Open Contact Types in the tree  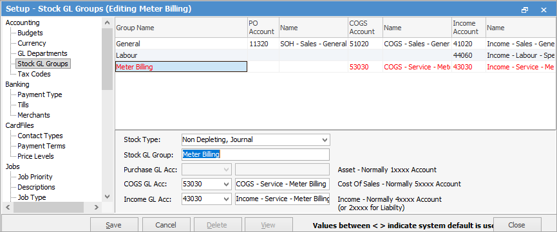pos(40,136)
